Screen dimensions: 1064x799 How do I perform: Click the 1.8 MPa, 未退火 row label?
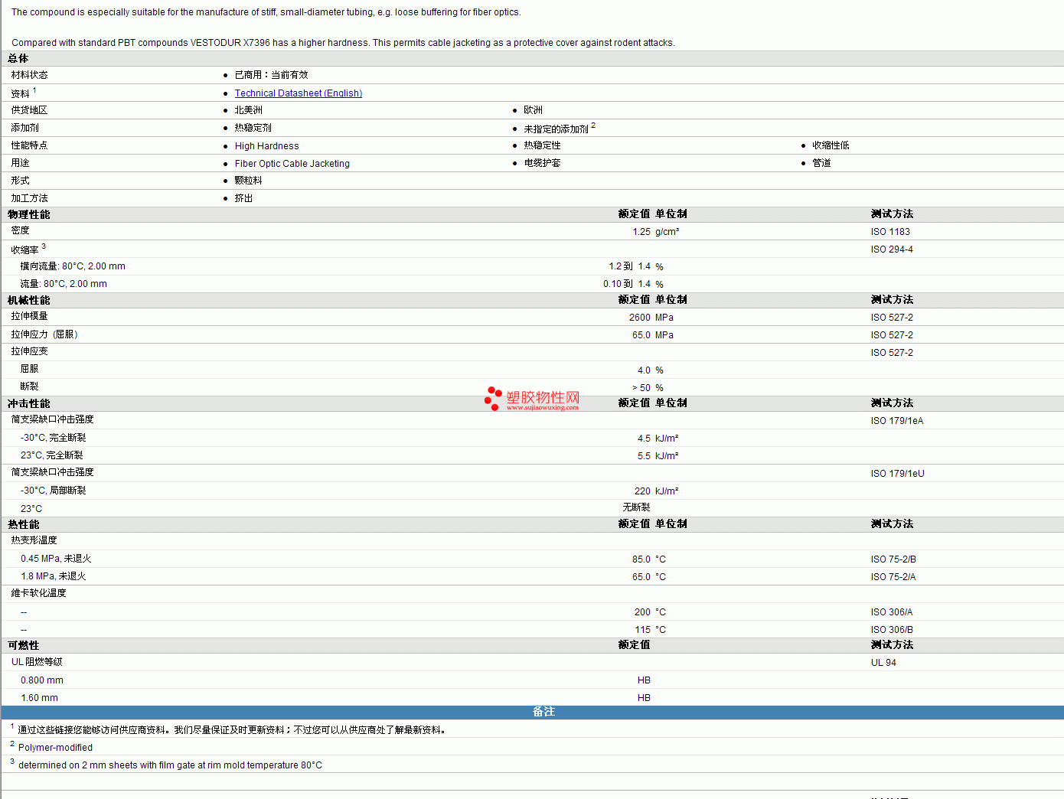54,576
